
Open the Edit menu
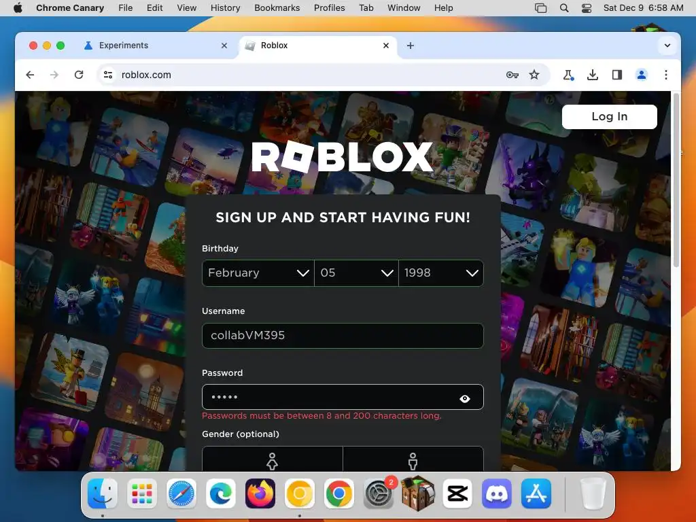pos(154,7)
